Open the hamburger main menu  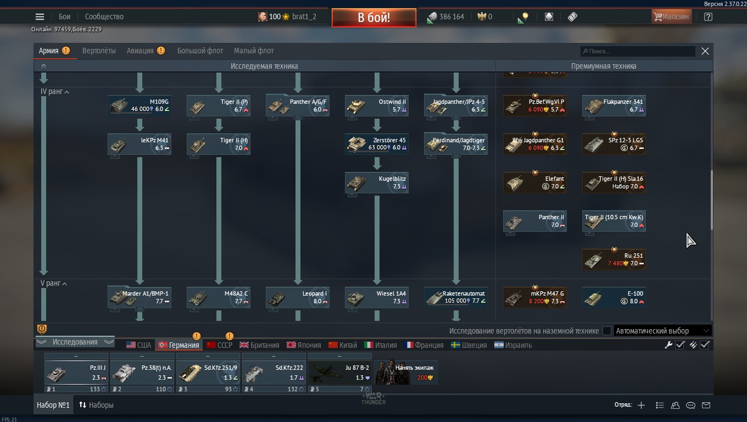pyautogui.click(x=40, y=16)
